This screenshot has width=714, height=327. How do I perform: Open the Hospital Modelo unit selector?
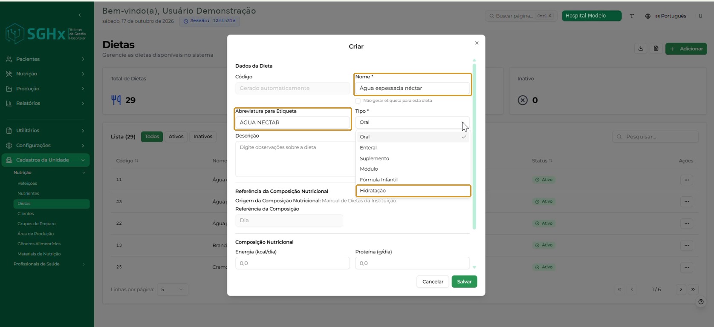591,16
